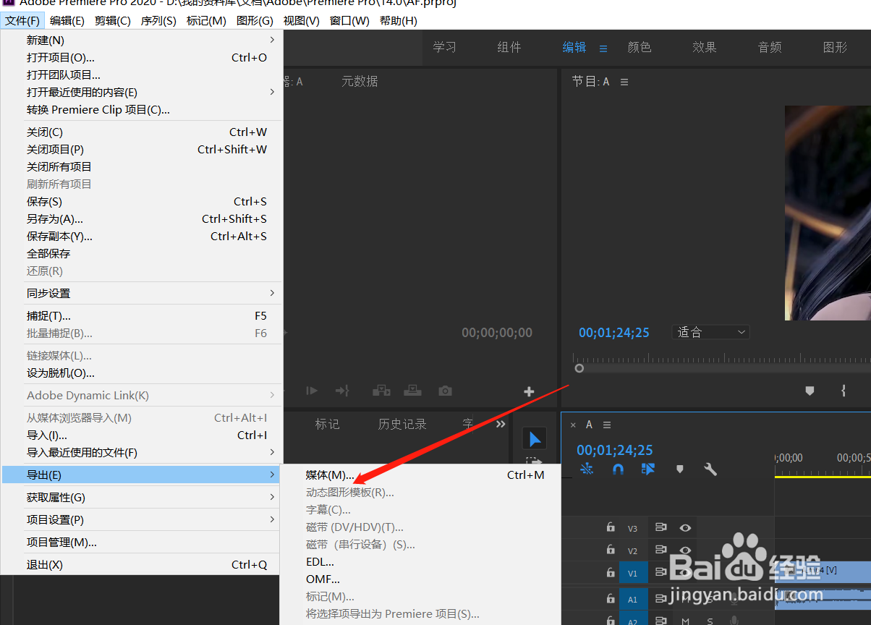Screen dimensions: 871x625
Task: Select 保存(S) menu item
Action: (x=142, y=202)
